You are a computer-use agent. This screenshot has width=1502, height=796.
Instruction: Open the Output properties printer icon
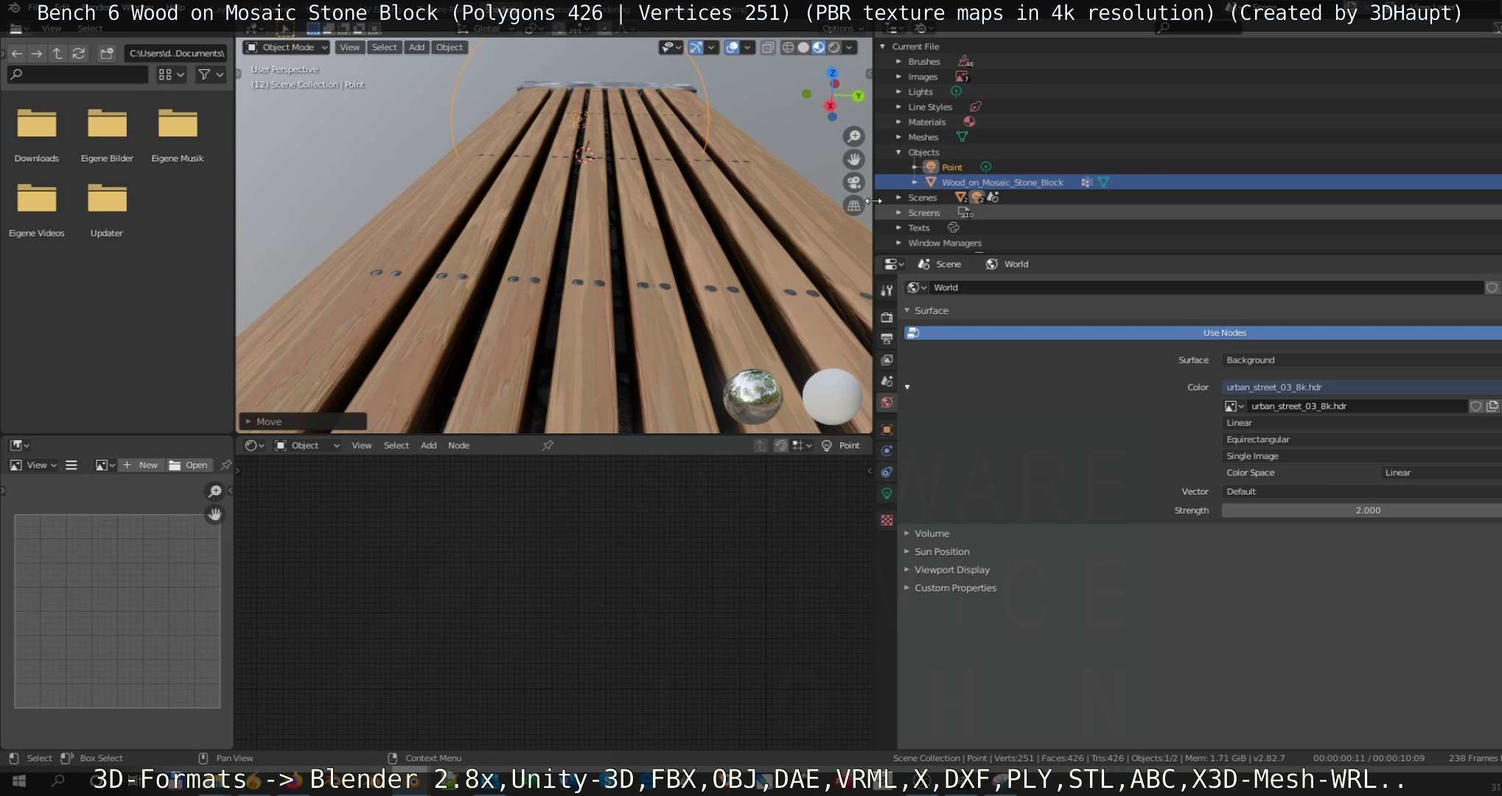point(887,338)
